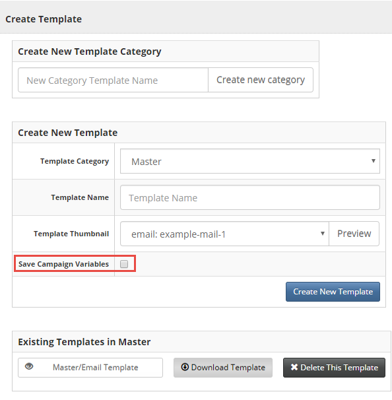Click the arrow on the Template Thumbnail selector

(323, 234)
